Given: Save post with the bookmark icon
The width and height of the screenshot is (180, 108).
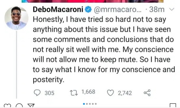Looking at the screenshot, I should coord(173,106).
